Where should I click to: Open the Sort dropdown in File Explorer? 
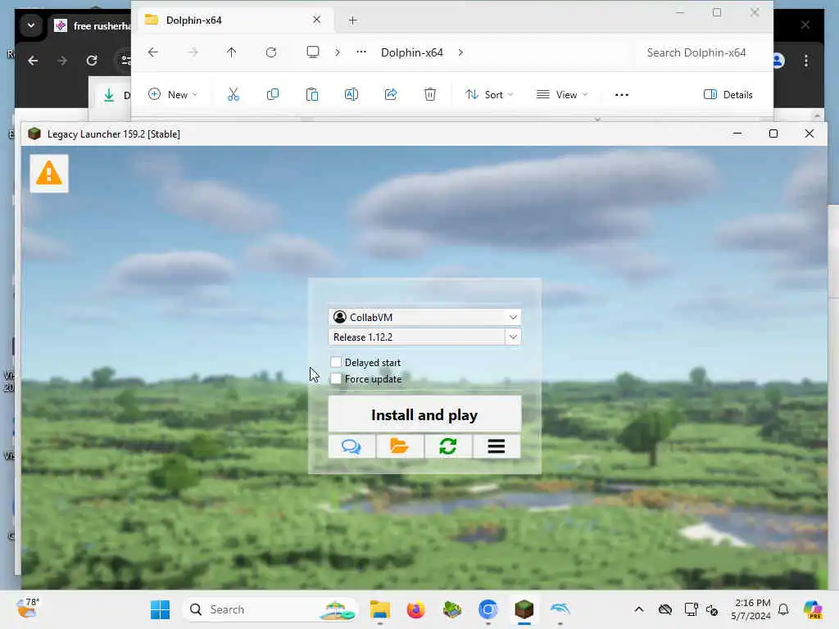(489, 95)
